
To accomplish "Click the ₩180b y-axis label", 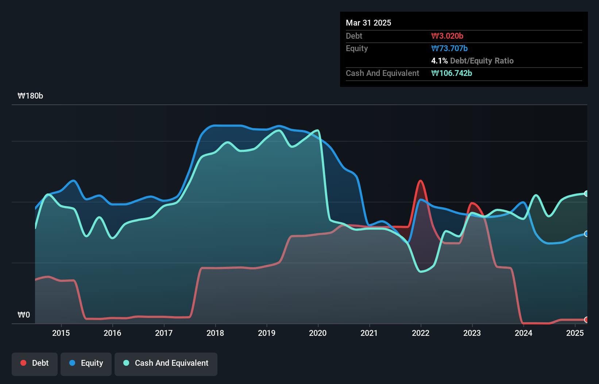I will click(30, 96).
